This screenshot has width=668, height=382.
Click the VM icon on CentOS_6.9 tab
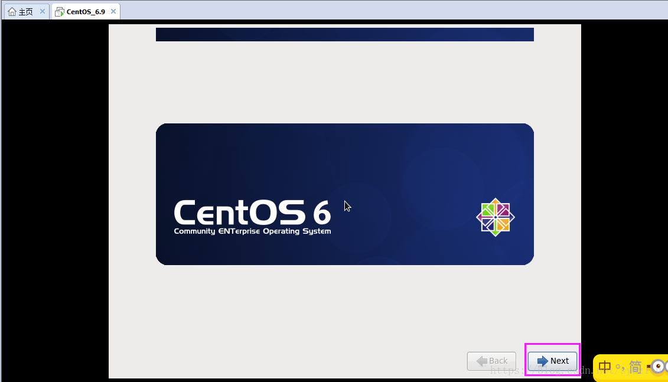point(60,12)
